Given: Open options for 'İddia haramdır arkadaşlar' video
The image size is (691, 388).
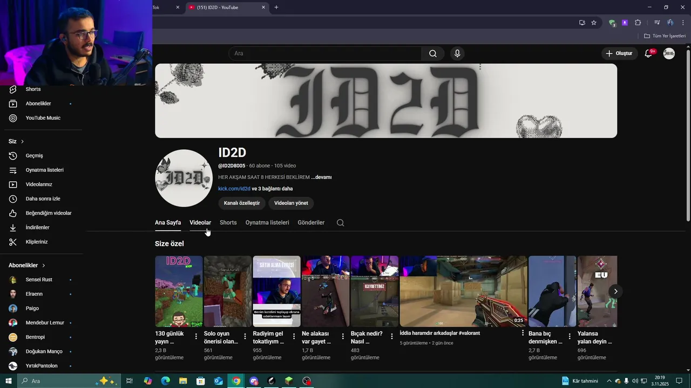Looking at the screenshot, I should [523, 333].
